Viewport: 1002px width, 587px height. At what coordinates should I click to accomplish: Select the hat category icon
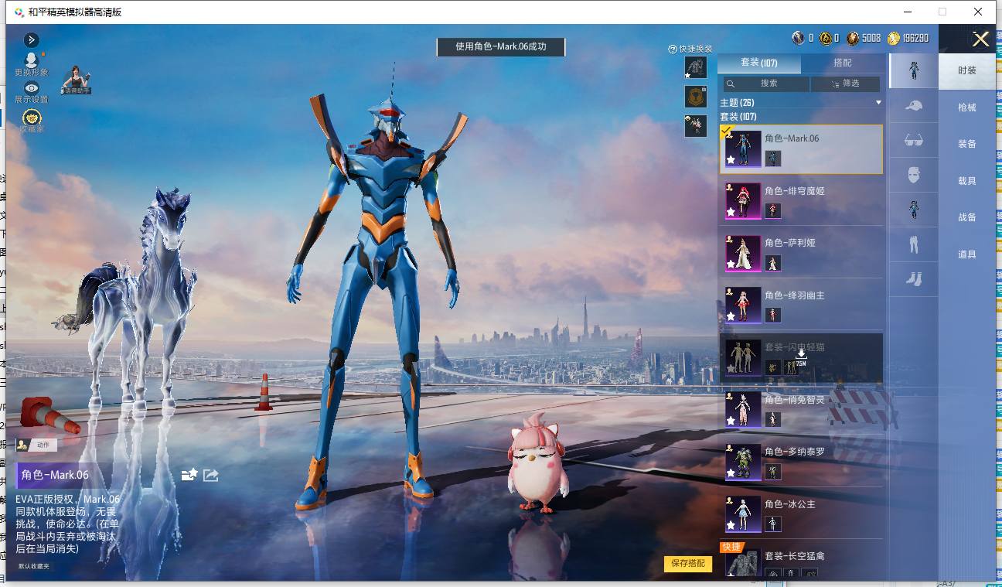pos(914,105)
